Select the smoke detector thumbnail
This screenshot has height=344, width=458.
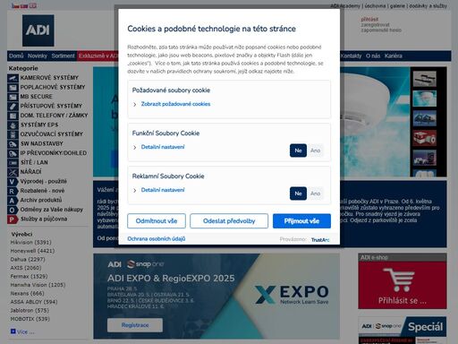click(425, 99)
